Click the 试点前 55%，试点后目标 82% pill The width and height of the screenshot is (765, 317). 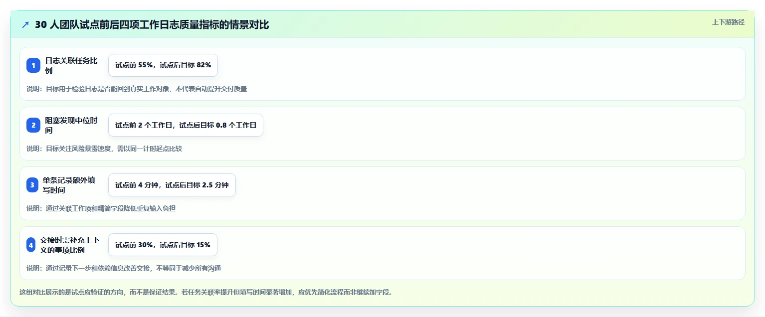[x=163, y=65]
